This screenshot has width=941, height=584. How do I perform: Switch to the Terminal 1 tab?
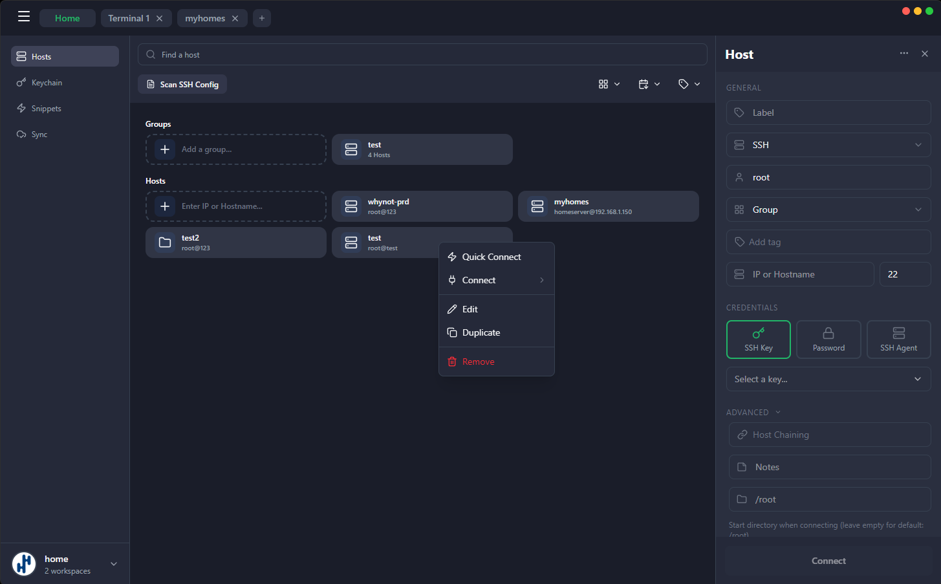[129, 18]
